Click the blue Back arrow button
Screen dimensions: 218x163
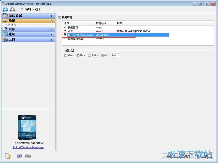click(x=5, y=10)
